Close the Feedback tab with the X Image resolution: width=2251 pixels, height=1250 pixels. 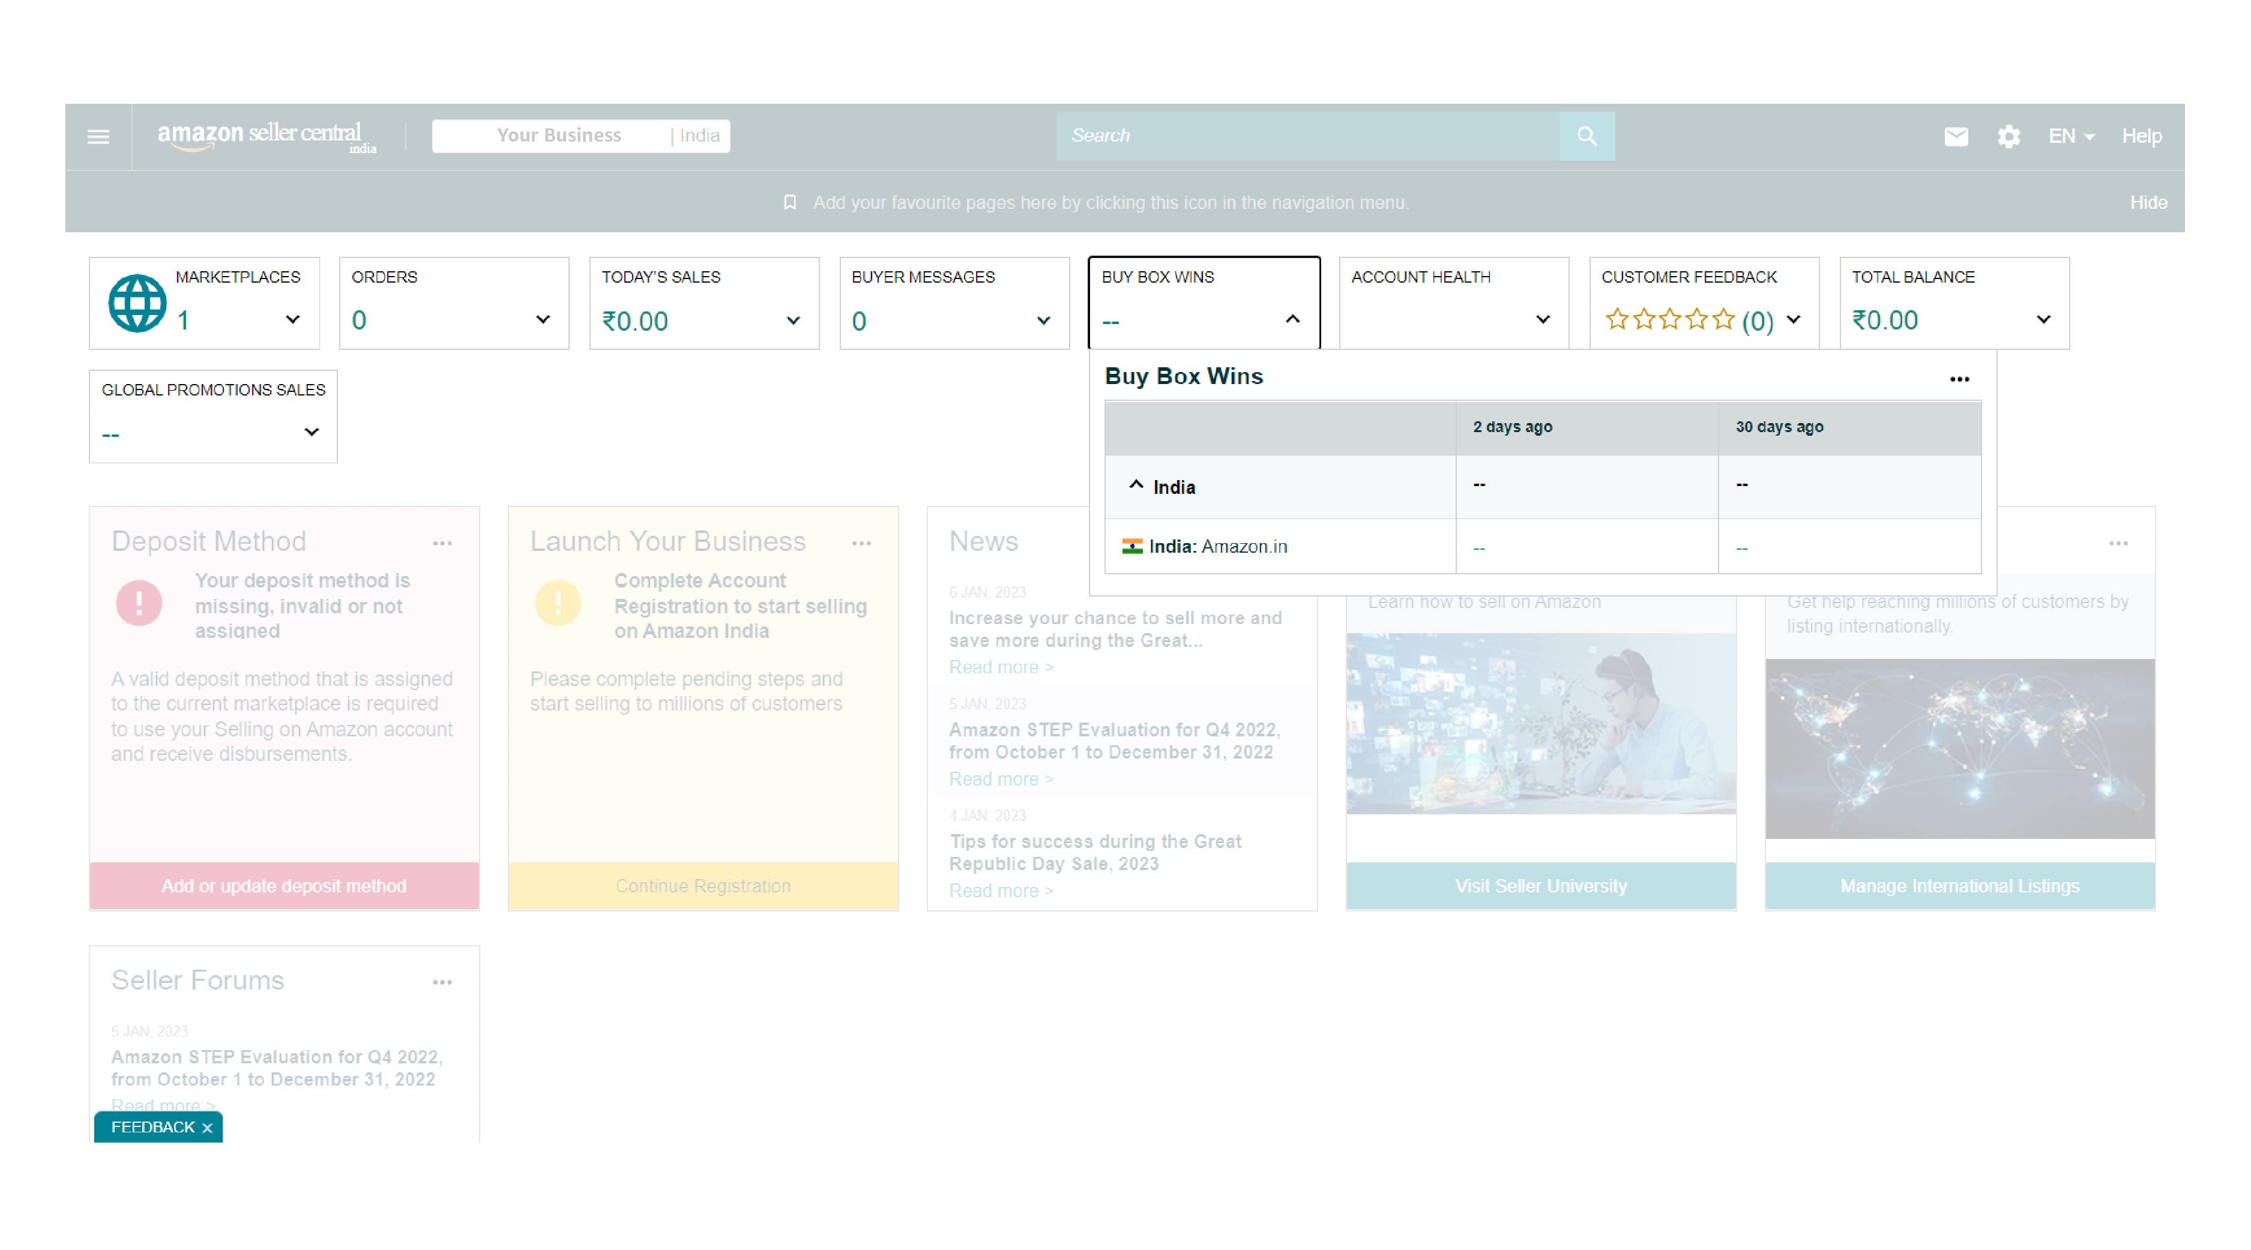point(207,1128)
